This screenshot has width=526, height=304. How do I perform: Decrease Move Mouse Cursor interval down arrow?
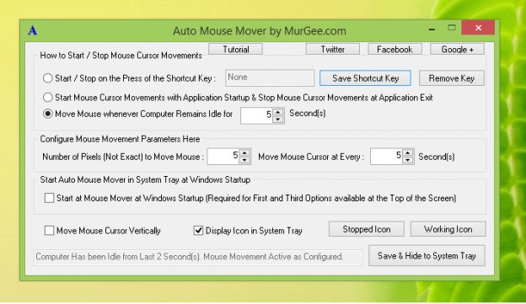pos(408,160)
